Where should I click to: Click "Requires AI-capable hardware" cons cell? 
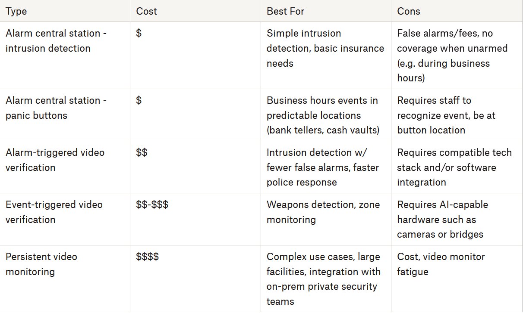457,219
